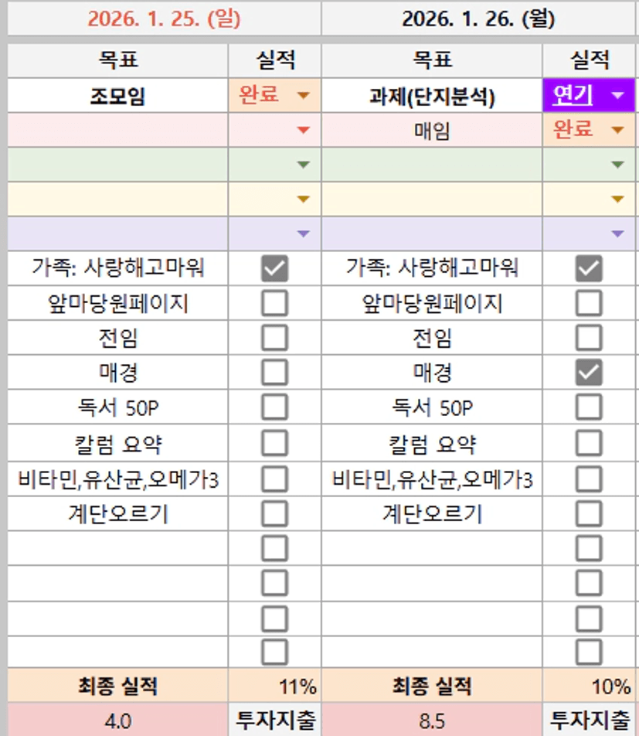
Task: Open the 완료 dropdown beside 조모임
Action: (303, 96)
